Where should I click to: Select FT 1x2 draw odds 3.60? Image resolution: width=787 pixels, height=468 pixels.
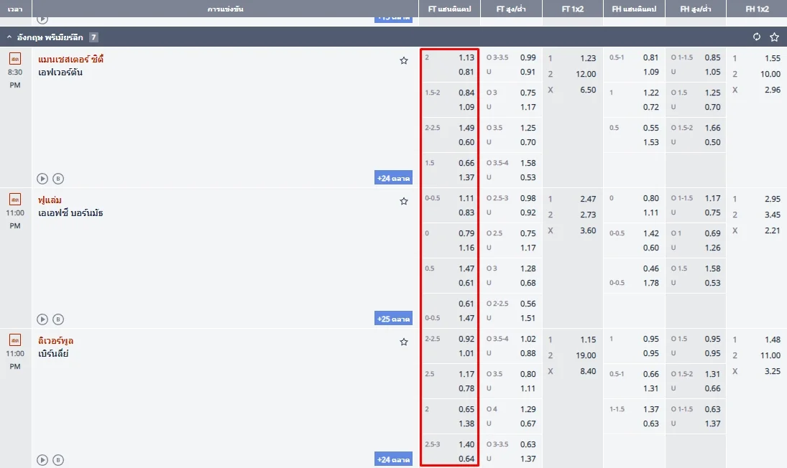coord(588,231)
